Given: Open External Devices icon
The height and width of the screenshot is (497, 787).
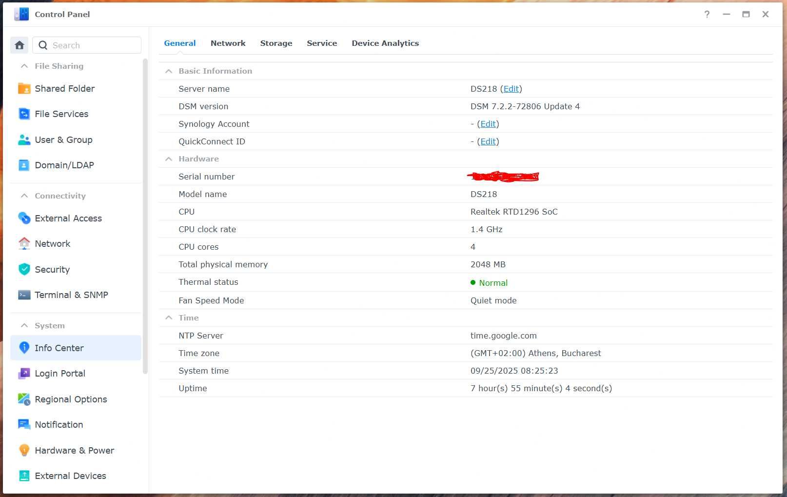Looking at the screenshot, I should click(24, 476).
